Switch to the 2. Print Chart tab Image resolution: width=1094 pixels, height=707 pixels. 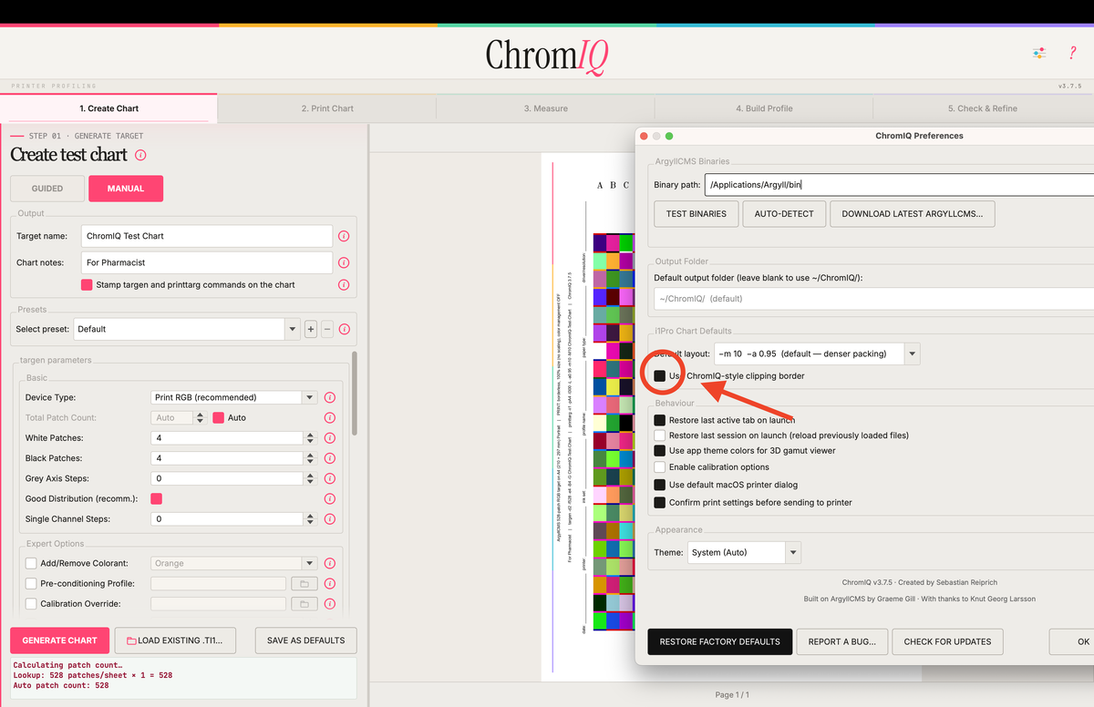[327, 108]
